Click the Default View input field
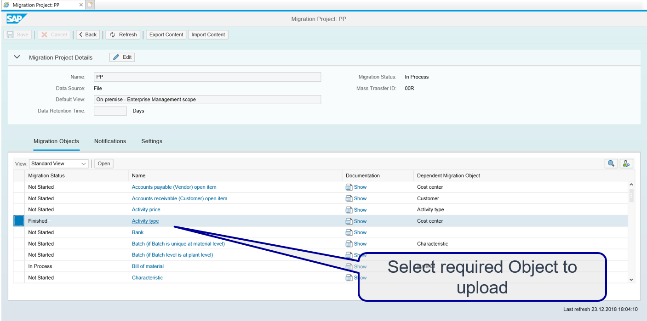 [207, 100]
